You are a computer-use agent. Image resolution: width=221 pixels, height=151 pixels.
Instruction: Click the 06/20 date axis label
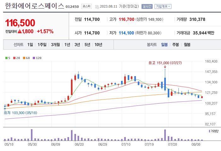click(79, 144)
